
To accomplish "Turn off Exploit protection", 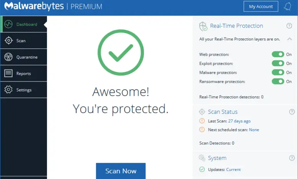I will click(278, 64).
